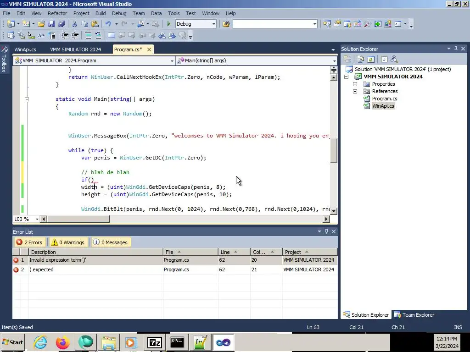
Task: Select Program.cs in Solution Explorer
Action: [385, 99]
